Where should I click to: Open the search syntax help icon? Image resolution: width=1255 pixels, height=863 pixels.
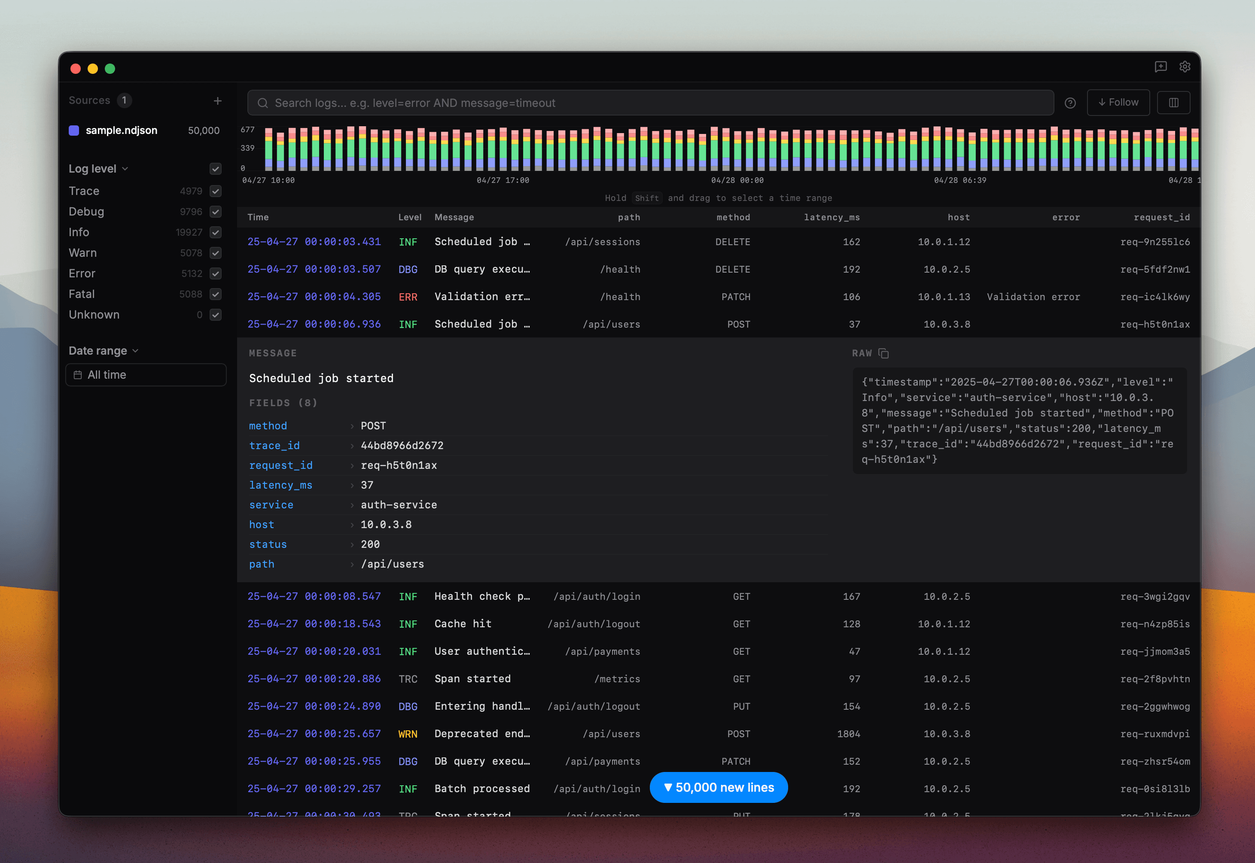1070,103
